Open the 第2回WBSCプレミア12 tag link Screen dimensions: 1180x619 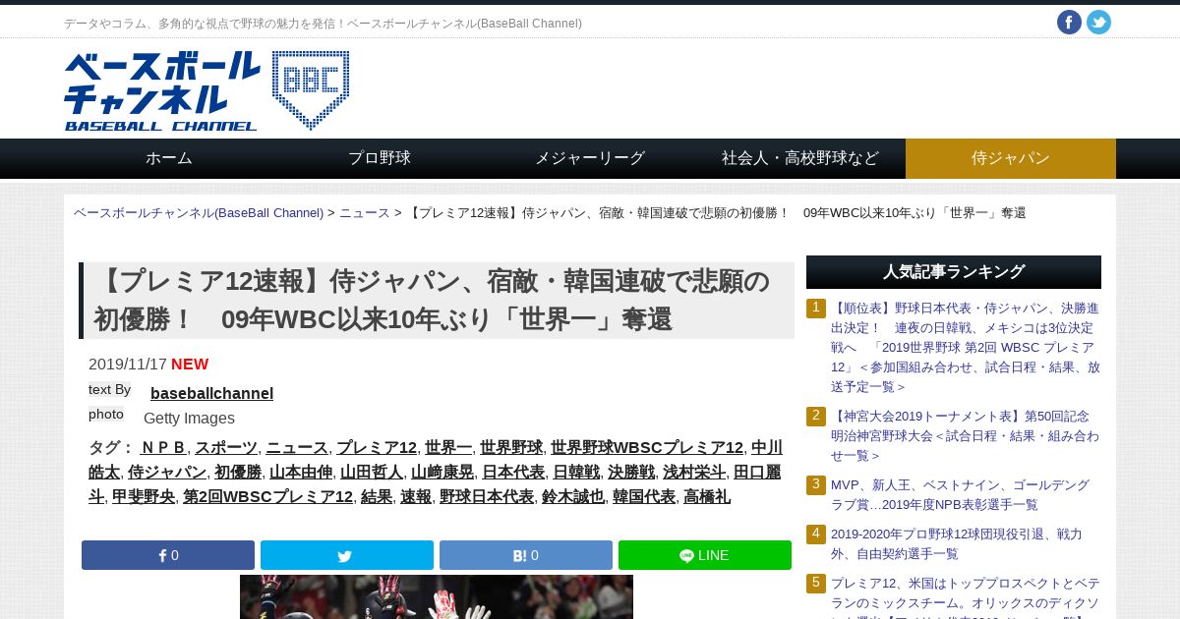tap(267, 496)
